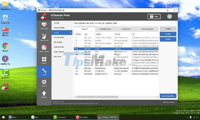Open the Driver Updater section
The width and height of the screenshot is (200, 120).
pyautogui.click(x=44, y=49)
